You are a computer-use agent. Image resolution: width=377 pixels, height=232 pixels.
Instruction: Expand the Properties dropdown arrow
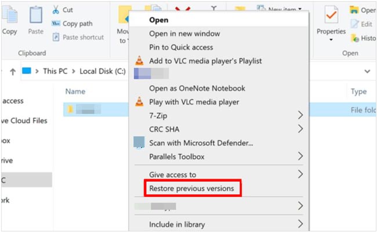click(331, 40)
